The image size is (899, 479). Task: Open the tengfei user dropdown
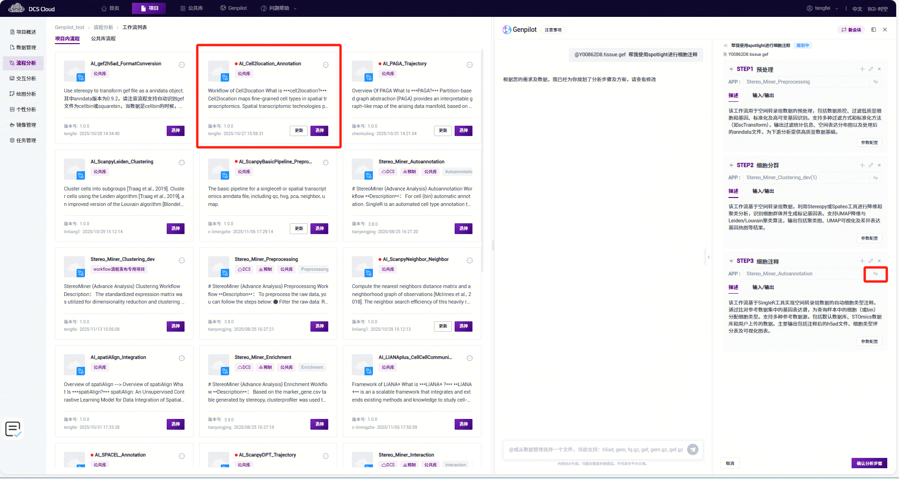click(822, 8)
